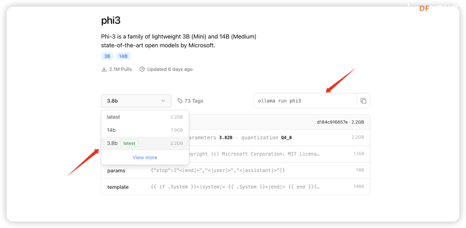Viewport: 466px width, 228px height.
Task: Click the params 78B size value
Action: click(360, 170)
